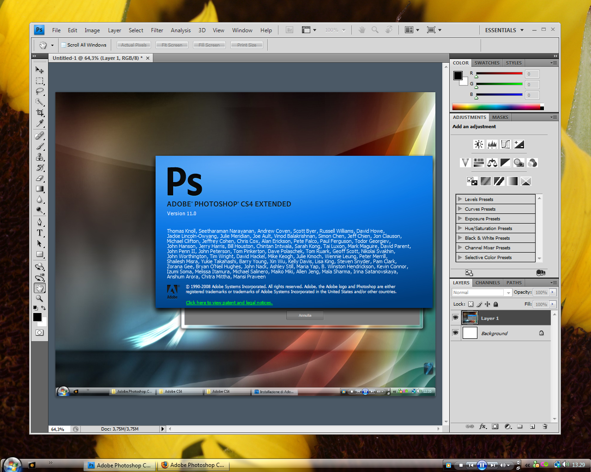
Task: Click the Levels adjustment icon
Action: point(492,144)
